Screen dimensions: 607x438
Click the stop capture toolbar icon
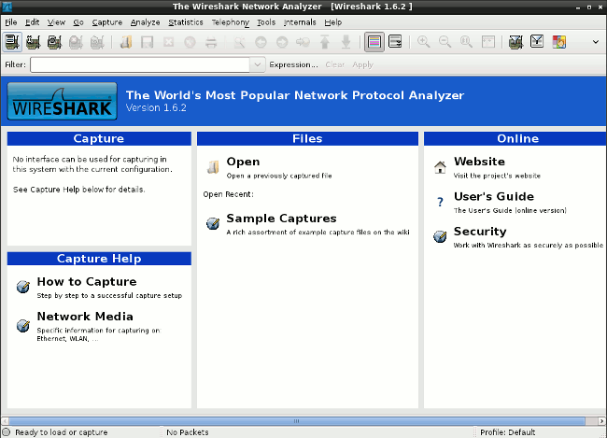tap(76, 42)
